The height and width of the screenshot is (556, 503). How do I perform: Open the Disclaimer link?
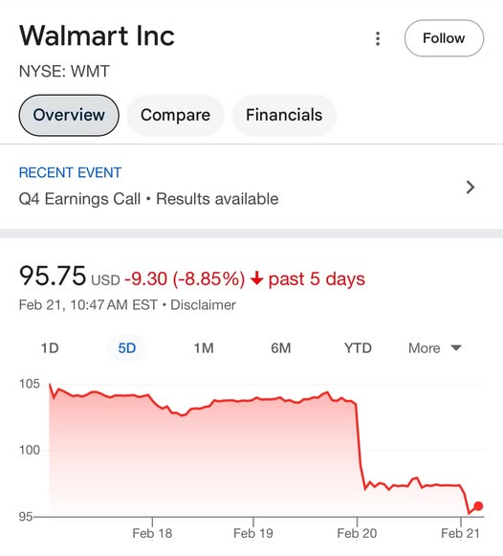tap(203, 305)
